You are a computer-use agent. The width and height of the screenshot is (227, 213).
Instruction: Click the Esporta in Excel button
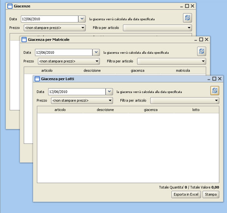[186, 194]
